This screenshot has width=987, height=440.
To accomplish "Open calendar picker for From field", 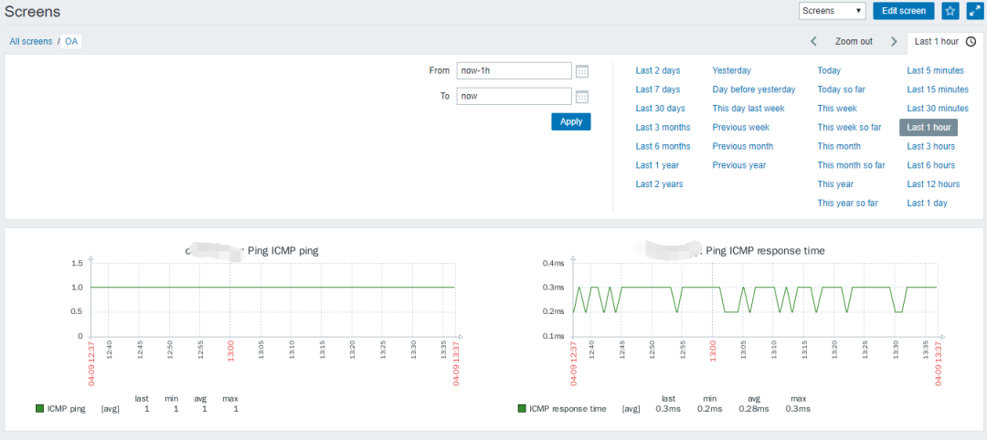I will 582,71.
